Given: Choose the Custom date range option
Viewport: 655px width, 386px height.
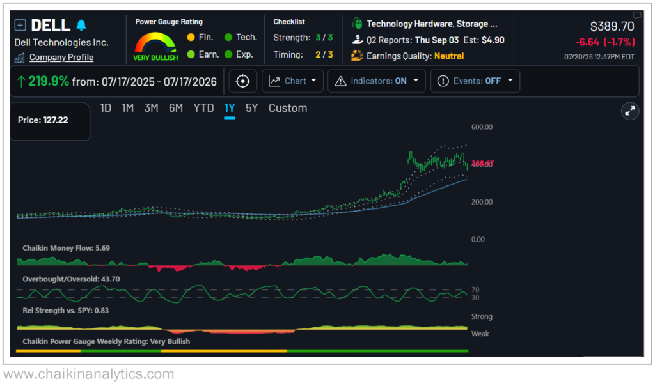Looking at the screenshot, I should (x=288, y=108).
